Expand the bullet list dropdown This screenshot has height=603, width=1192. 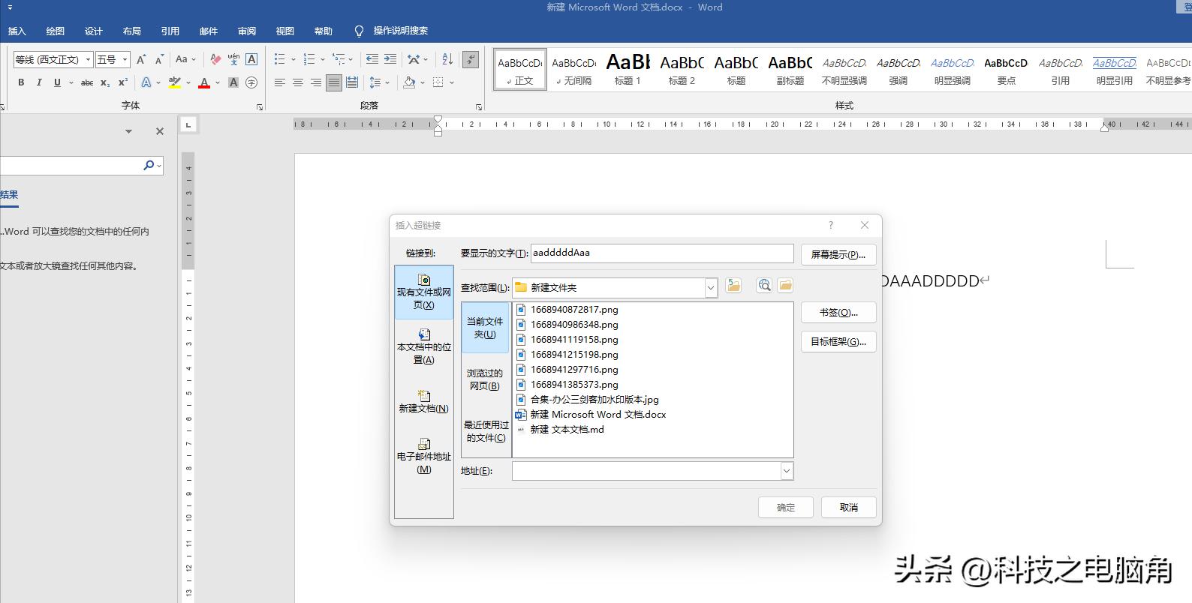(292, 59)
